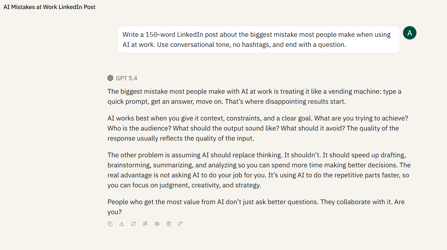Click the AI Mistakes at Work LinkedIn Post title
This screenshot has width=447, height=250.
[x=49, y=7]
